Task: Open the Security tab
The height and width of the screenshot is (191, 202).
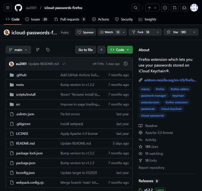Action: 124,19
